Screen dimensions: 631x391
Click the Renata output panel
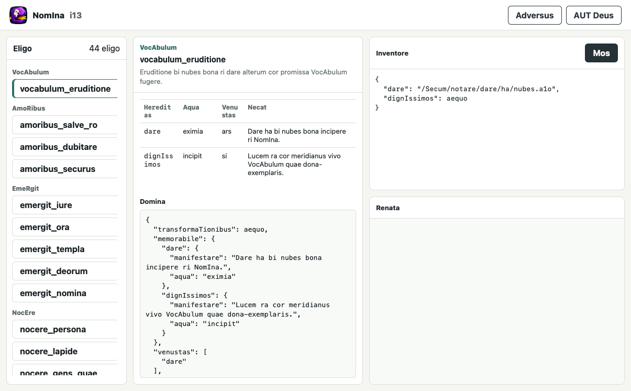(496, 301)
